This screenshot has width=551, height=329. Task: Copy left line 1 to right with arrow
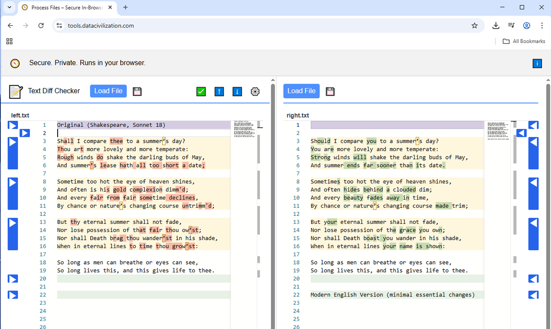tap(13, 125)
